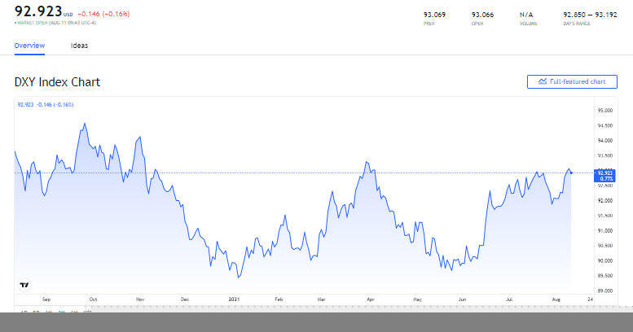Image resolution: width=633 pixels, height=332 pixels.
Task: Switch to the Ideas tab
Action: (x=79, y=46)
